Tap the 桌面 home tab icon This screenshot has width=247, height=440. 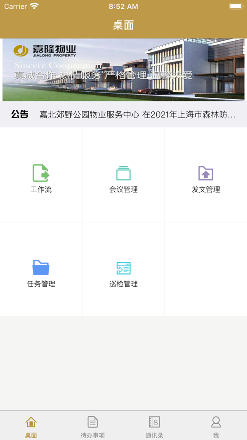coord(31,422)
